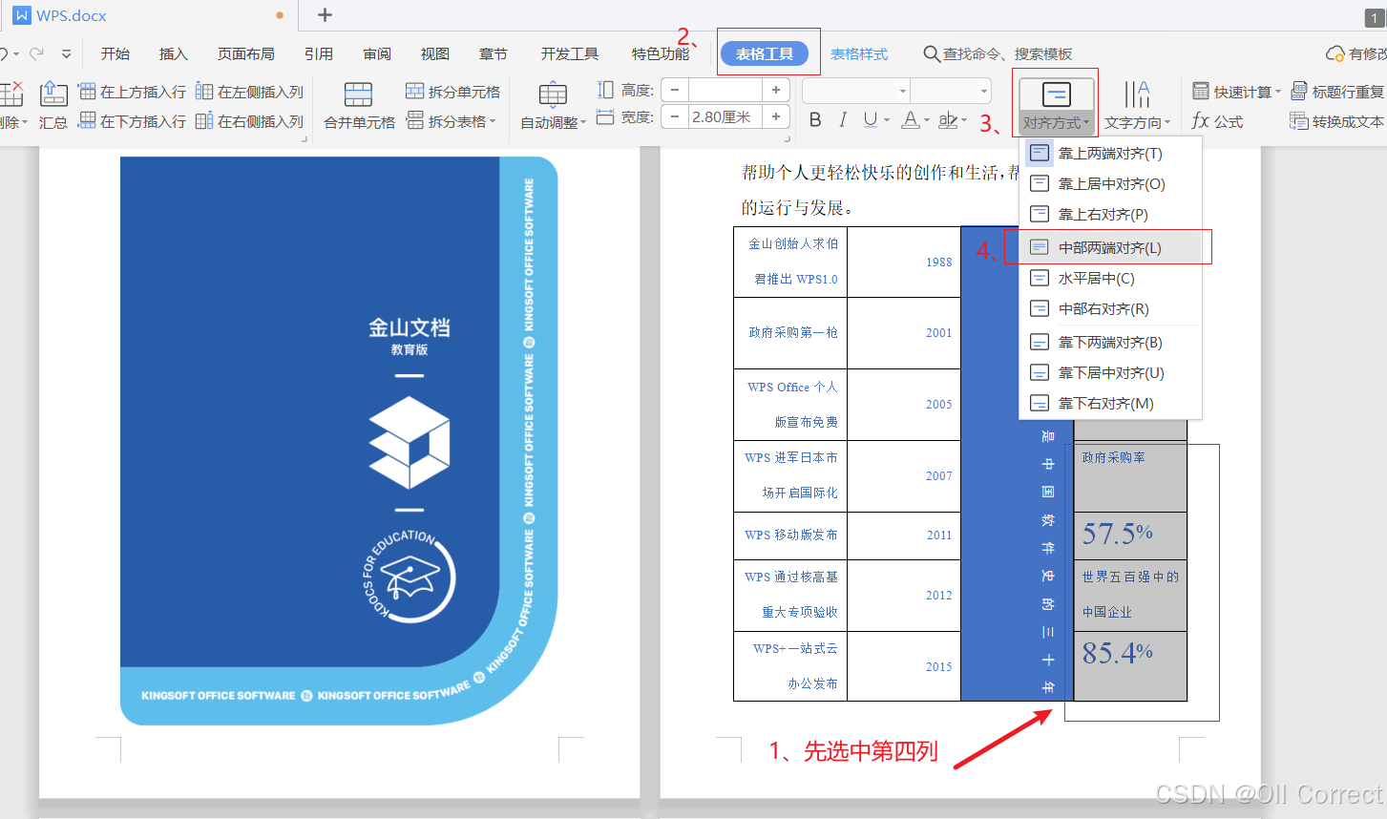Open the font name combo box
Image resolution: width=1387 pixels, height=819 pixels.
[x=856, y=91]
